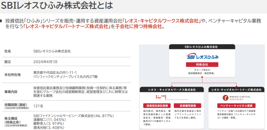Click the 設立 row label

pos(8,62)
